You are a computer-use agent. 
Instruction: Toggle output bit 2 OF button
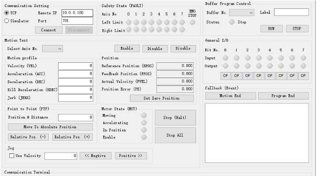coord(247,76)
